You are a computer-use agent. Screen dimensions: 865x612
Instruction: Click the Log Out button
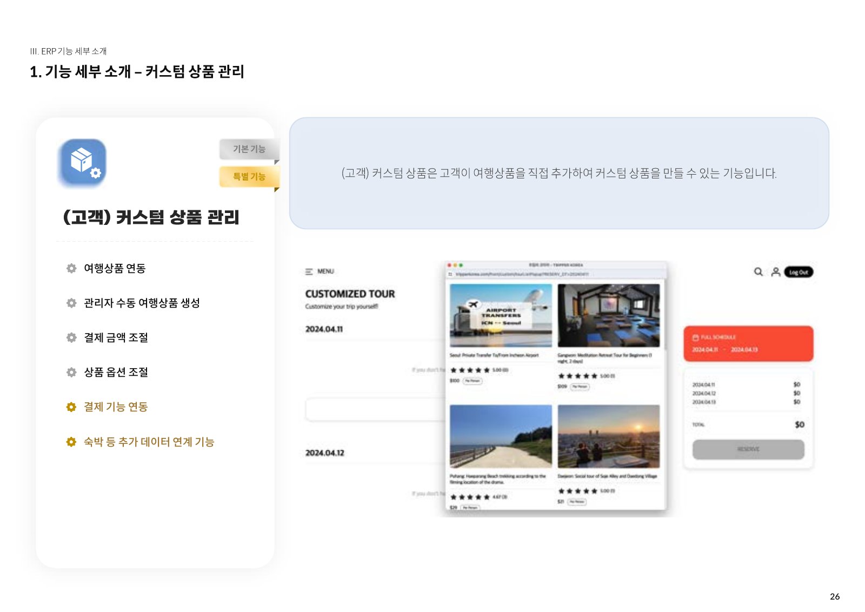[x=799, y=272]
